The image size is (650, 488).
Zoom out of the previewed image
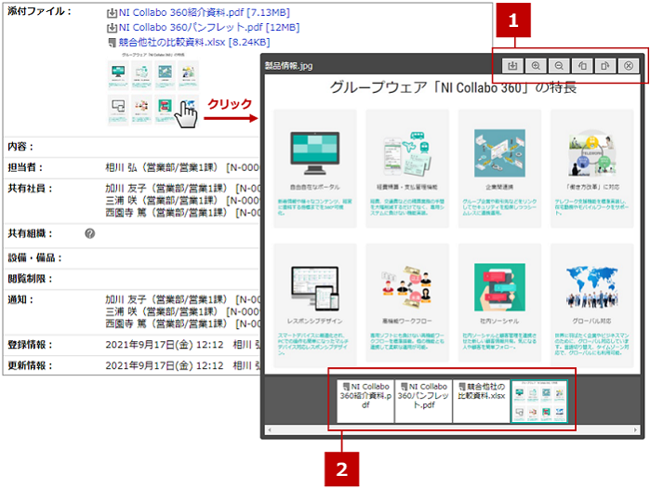[x=559, y=66]
